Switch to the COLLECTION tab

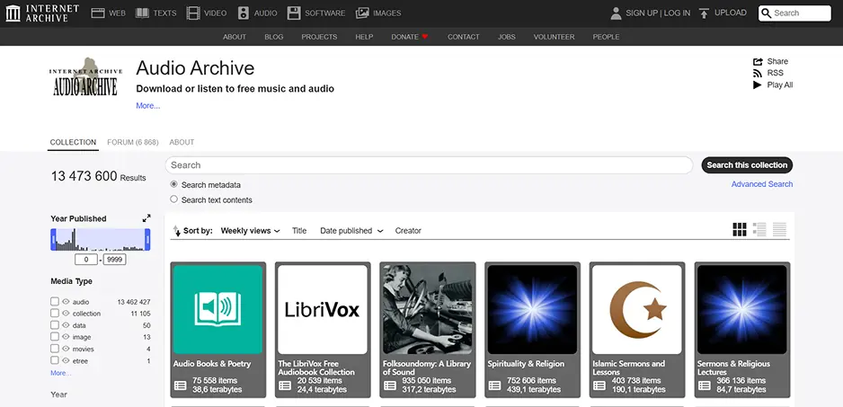tap(73, 143)
